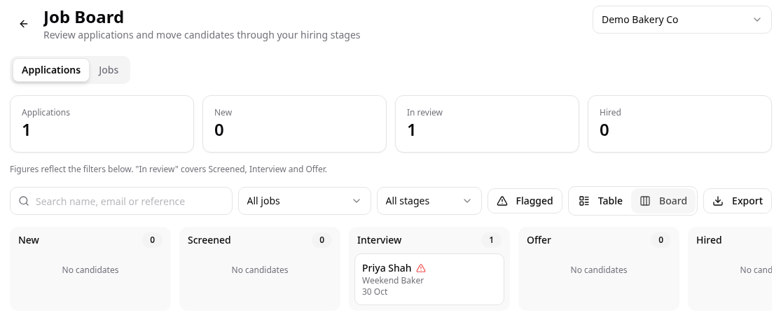Screen dimensions: 781x322
Task: Open the Demo Bakery Co company dropdown
Action: click(x=682, y=20)
